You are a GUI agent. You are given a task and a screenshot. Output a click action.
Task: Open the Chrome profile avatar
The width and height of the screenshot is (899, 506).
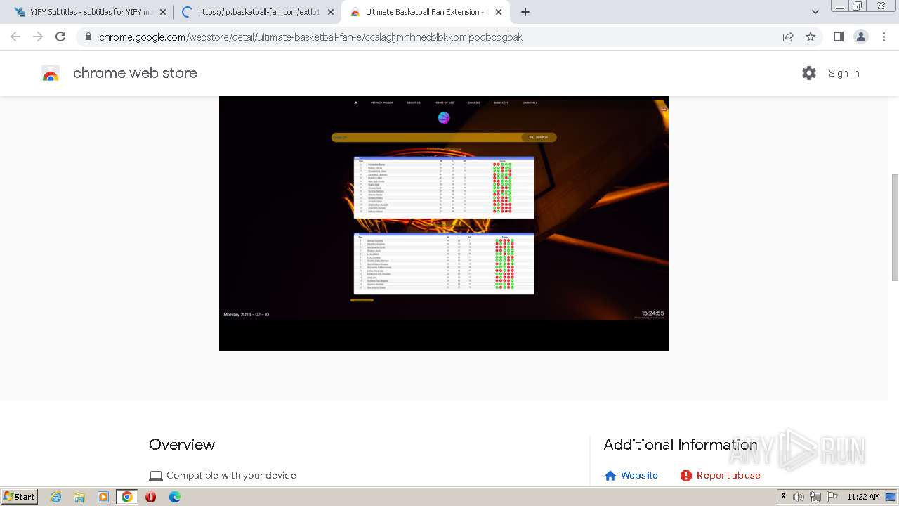(861, 37)
